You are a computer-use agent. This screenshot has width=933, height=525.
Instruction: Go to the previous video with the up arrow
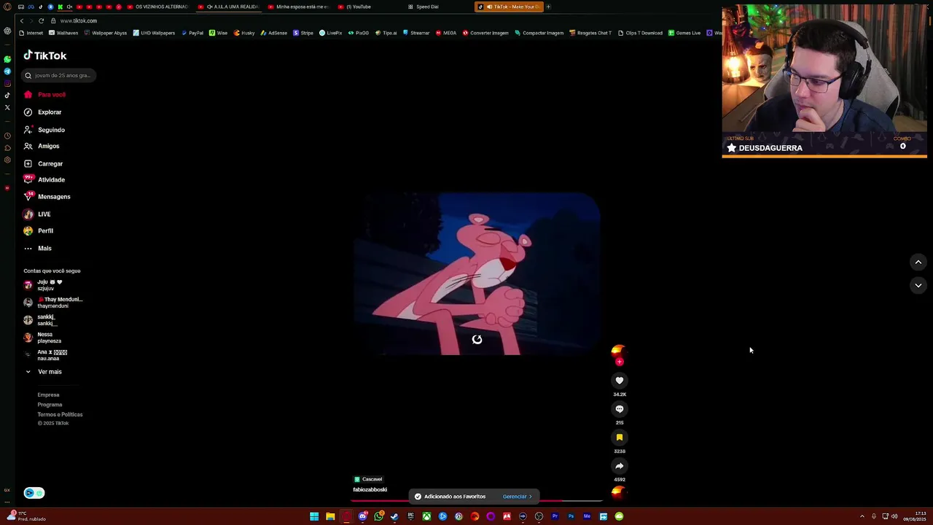click(918, 262)
